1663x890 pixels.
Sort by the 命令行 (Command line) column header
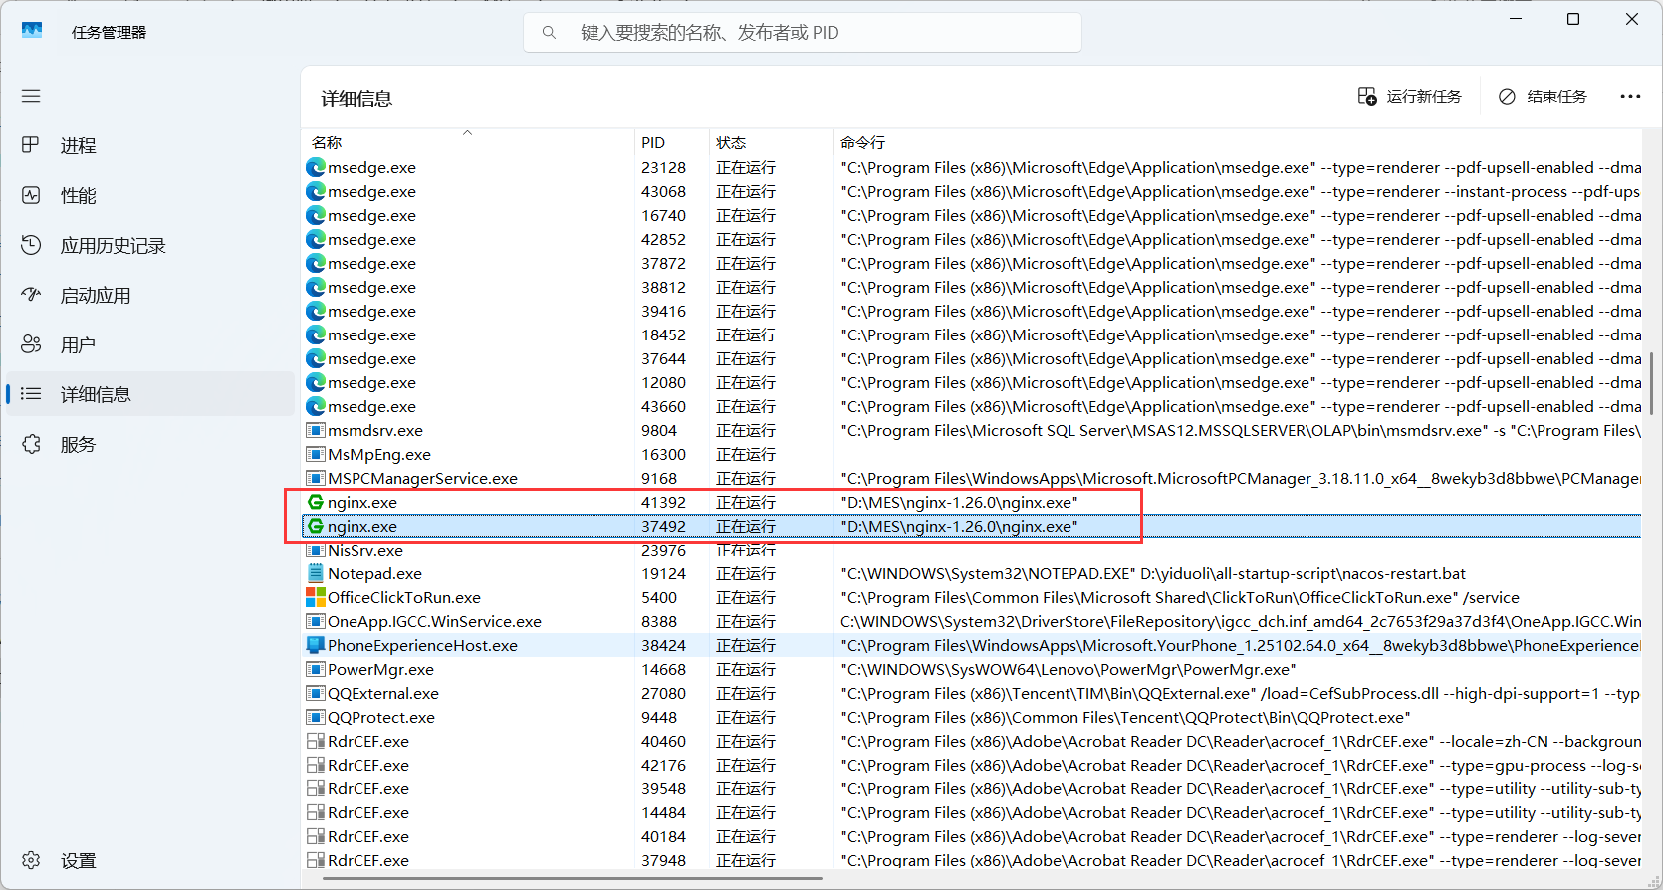tap(1238, 142)
